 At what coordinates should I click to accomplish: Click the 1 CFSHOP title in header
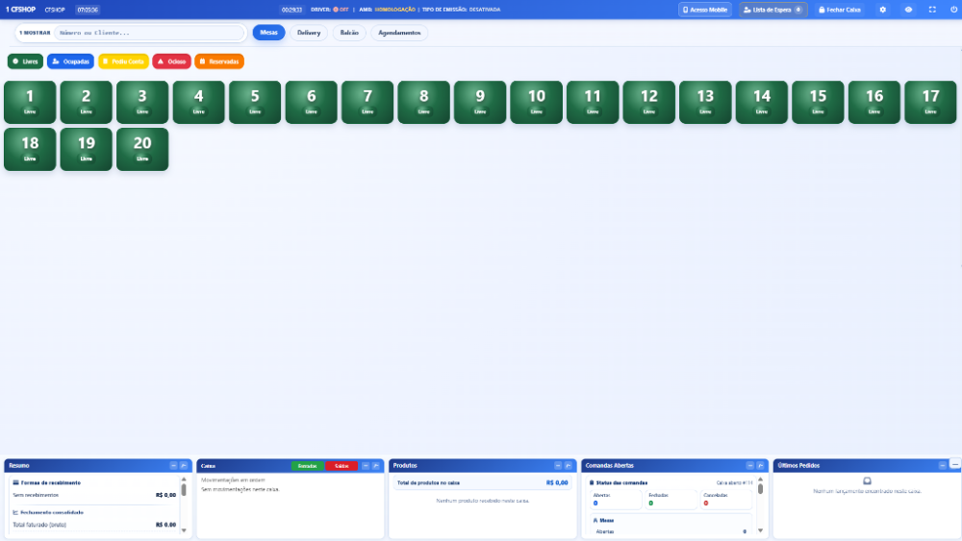click(x=20, y=10)
